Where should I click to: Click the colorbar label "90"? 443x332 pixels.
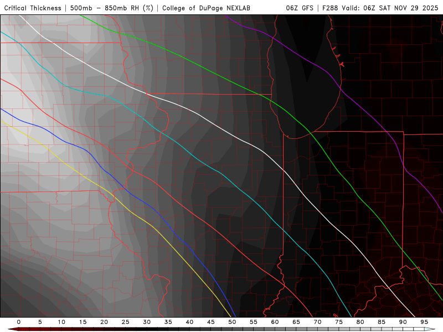[x=403, y=322]
